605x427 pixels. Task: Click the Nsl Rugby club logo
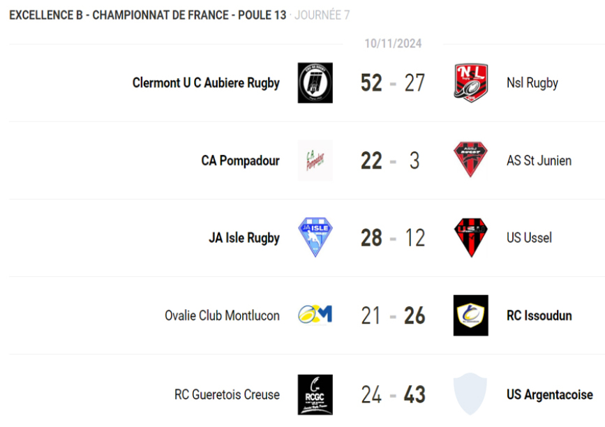470,83
